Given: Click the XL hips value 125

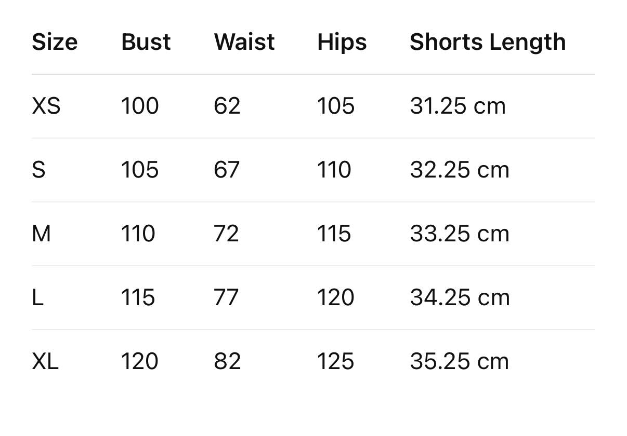Looking at the screenshot, I should point(335,361).
